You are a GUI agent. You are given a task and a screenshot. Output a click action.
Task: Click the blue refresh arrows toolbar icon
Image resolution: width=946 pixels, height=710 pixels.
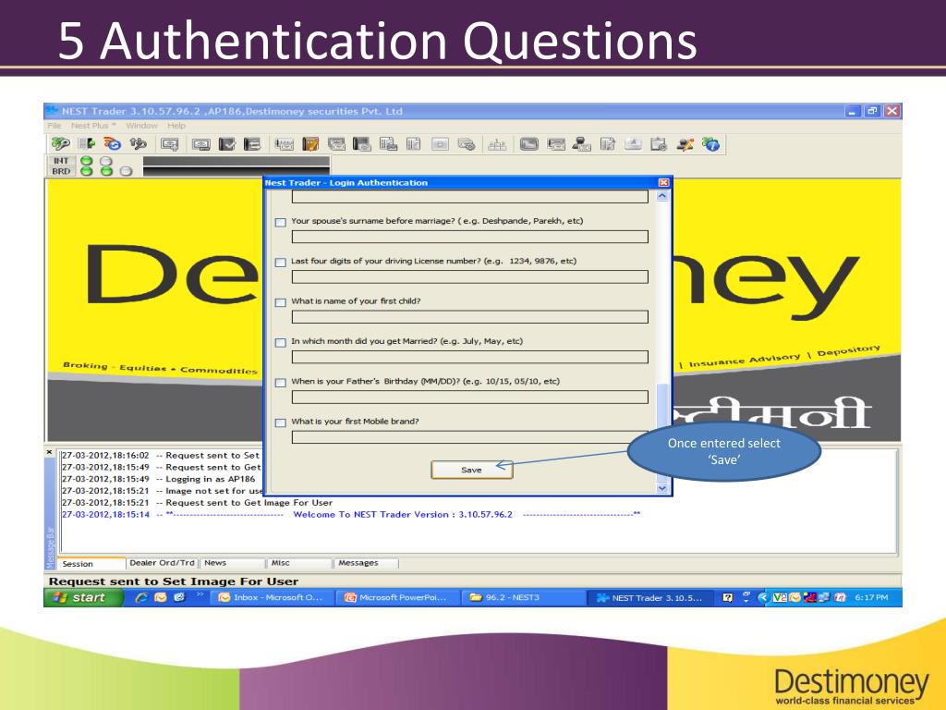(112, 143)
